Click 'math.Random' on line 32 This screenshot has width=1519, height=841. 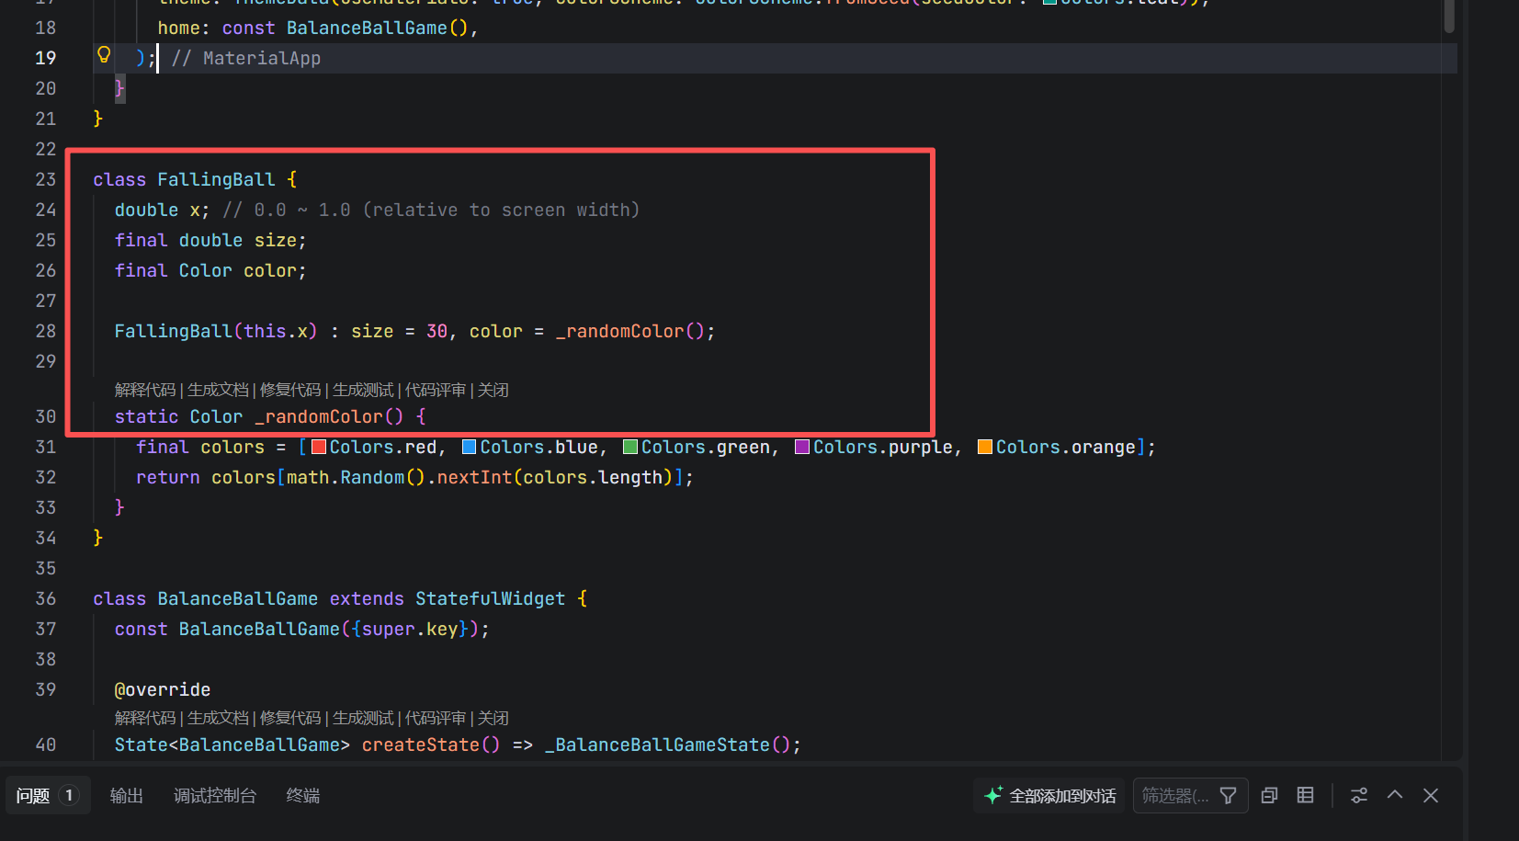[x=346, y=477]
